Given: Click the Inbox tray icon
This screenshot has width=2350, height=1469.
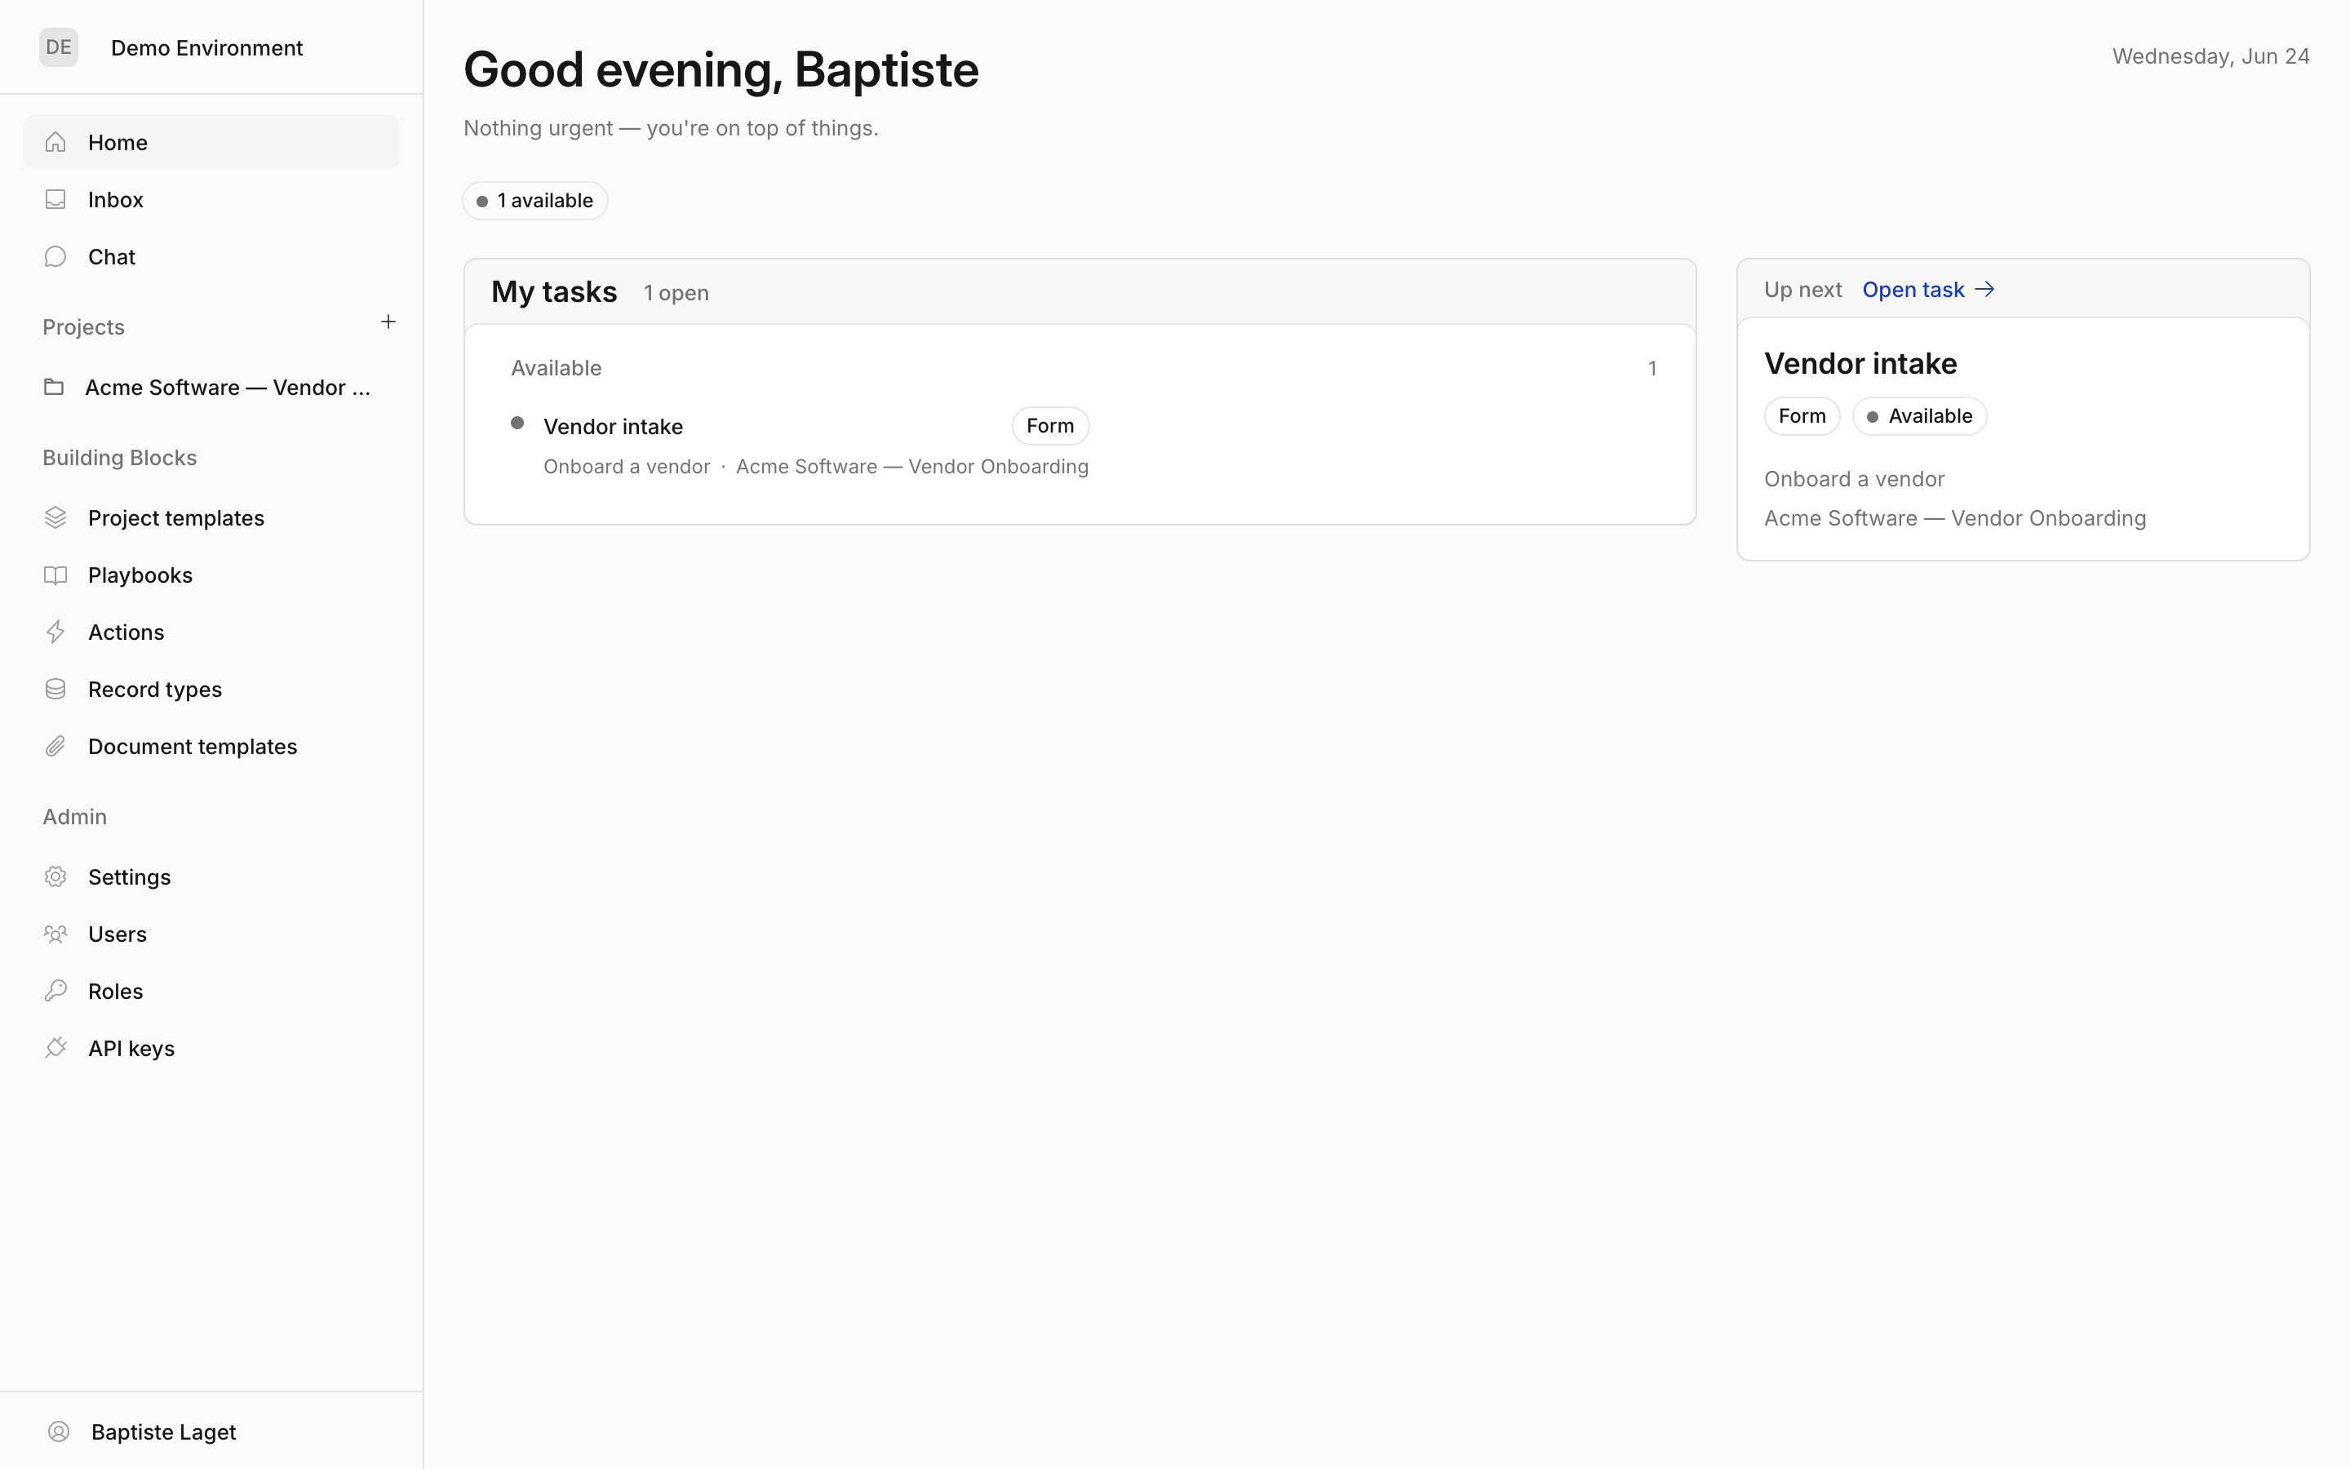Looking at the screenshot, I should coord(55,199).
